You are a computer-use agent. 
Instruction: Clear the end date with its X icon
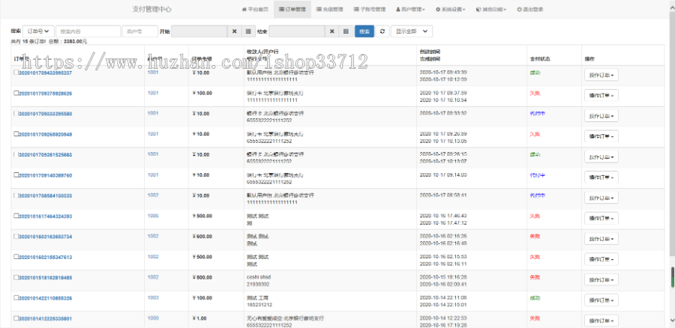coord(332,31)
